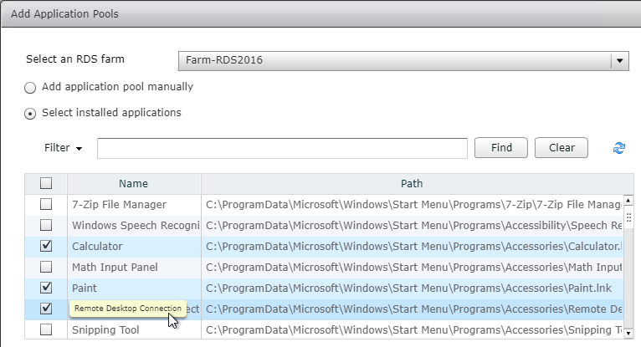Click the Find button
The height and width of the screenshot is (347, 641).
[501, 148]
